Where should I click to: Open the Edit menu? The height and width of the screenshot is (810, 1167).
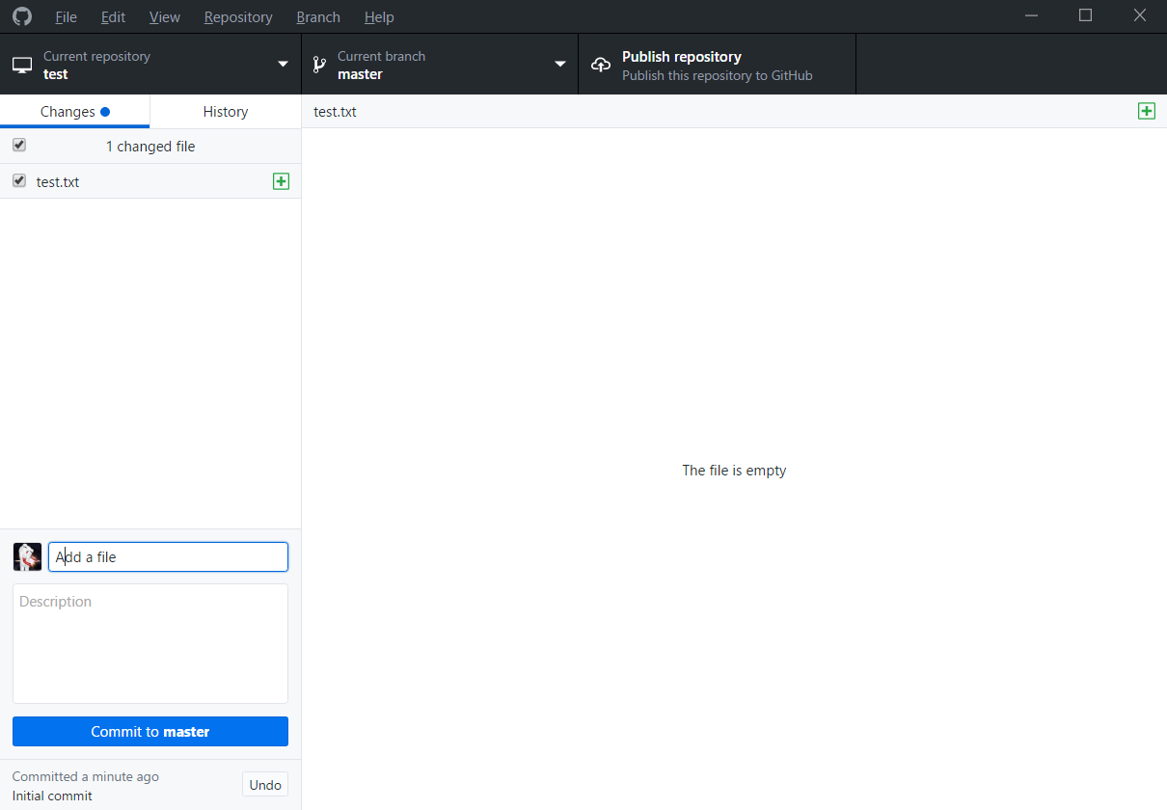click(113, 17)
